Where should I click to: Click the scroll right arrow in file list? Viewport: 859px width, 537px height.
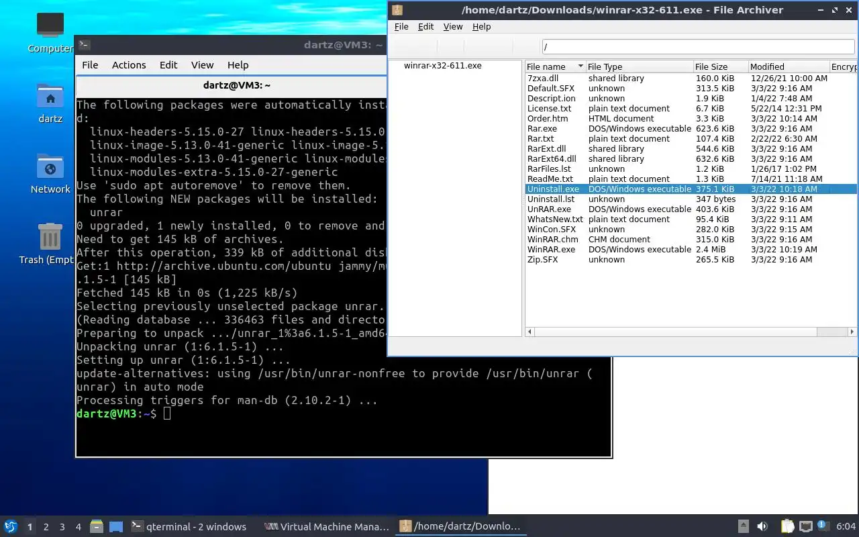(x=852, y=332)
